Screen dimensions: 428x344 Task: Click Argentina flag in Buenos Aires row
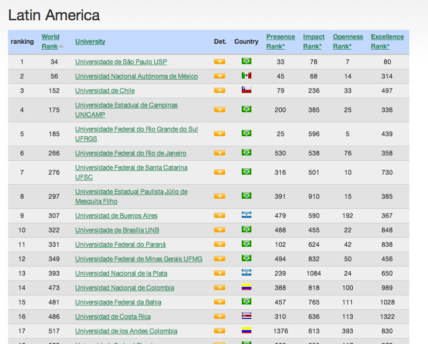(247, 215)
